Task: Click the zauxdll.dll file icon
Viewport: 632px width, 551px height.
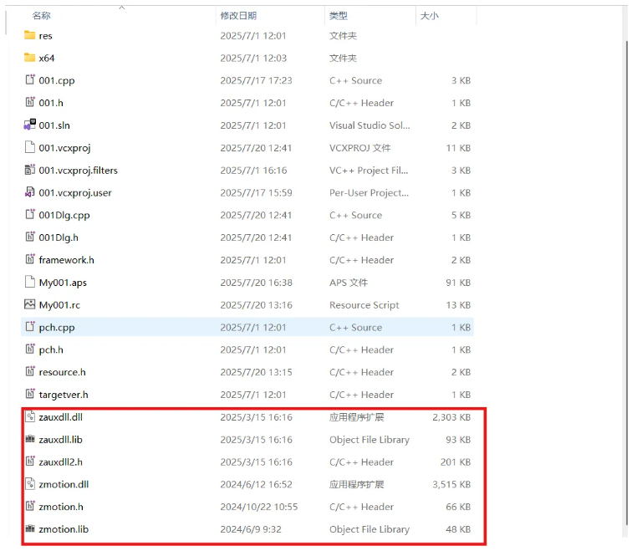Action: pyautogui.click(x=30, y=416)
